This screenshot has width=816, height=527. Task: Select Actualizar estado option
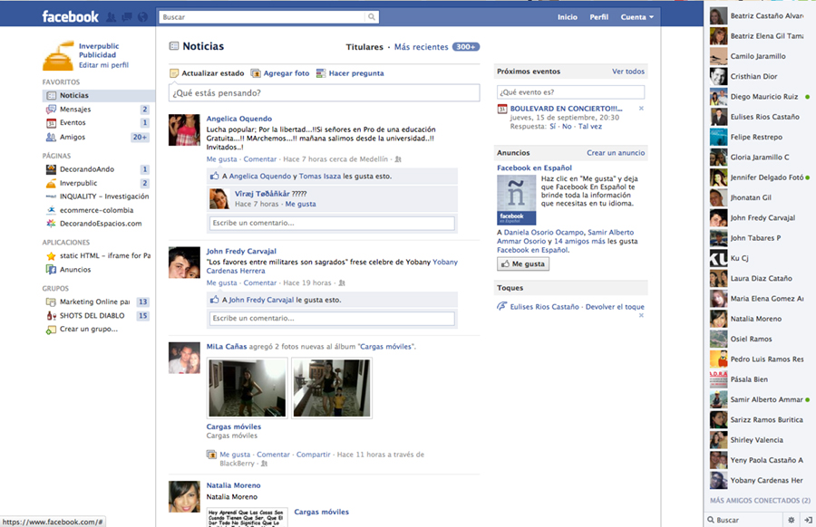click(x=207, y=73)
